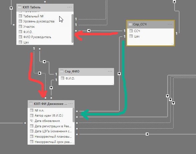Select the left arrow on bottom relationship line
Viewport: 196px width, 154px height.
click(147, 134)
